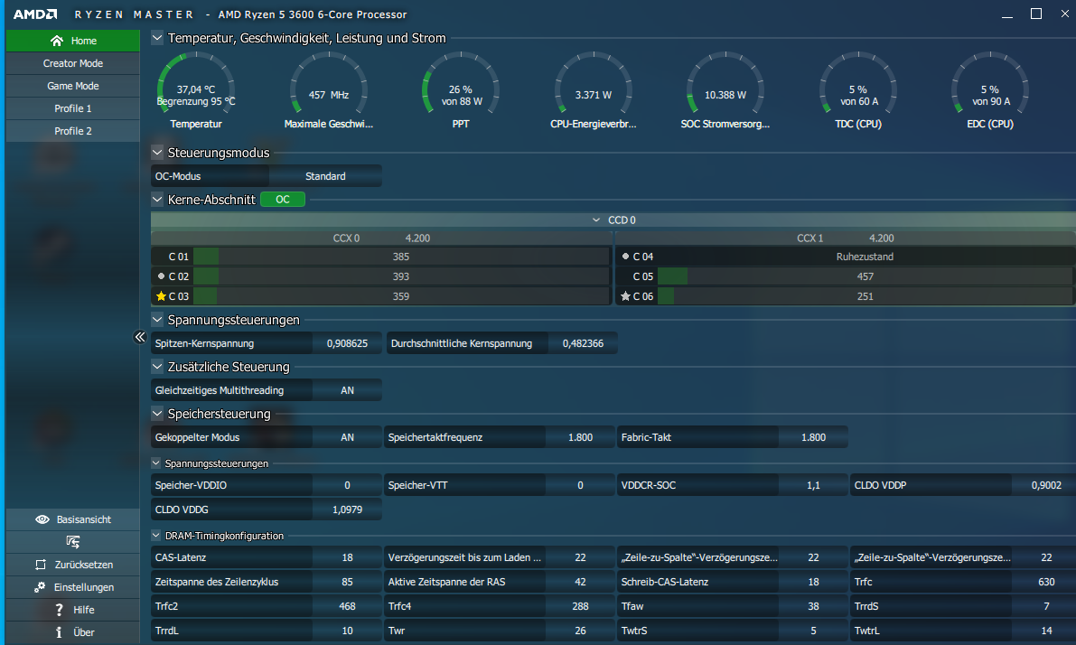Click the CLDO VDDP value 0,9002
1076x645 pixels.
click(1043, 485)
